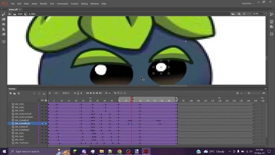Toggle visibility dot of Idle_Hair2 layer
The image size is (275, 155).
coord(42,133)
